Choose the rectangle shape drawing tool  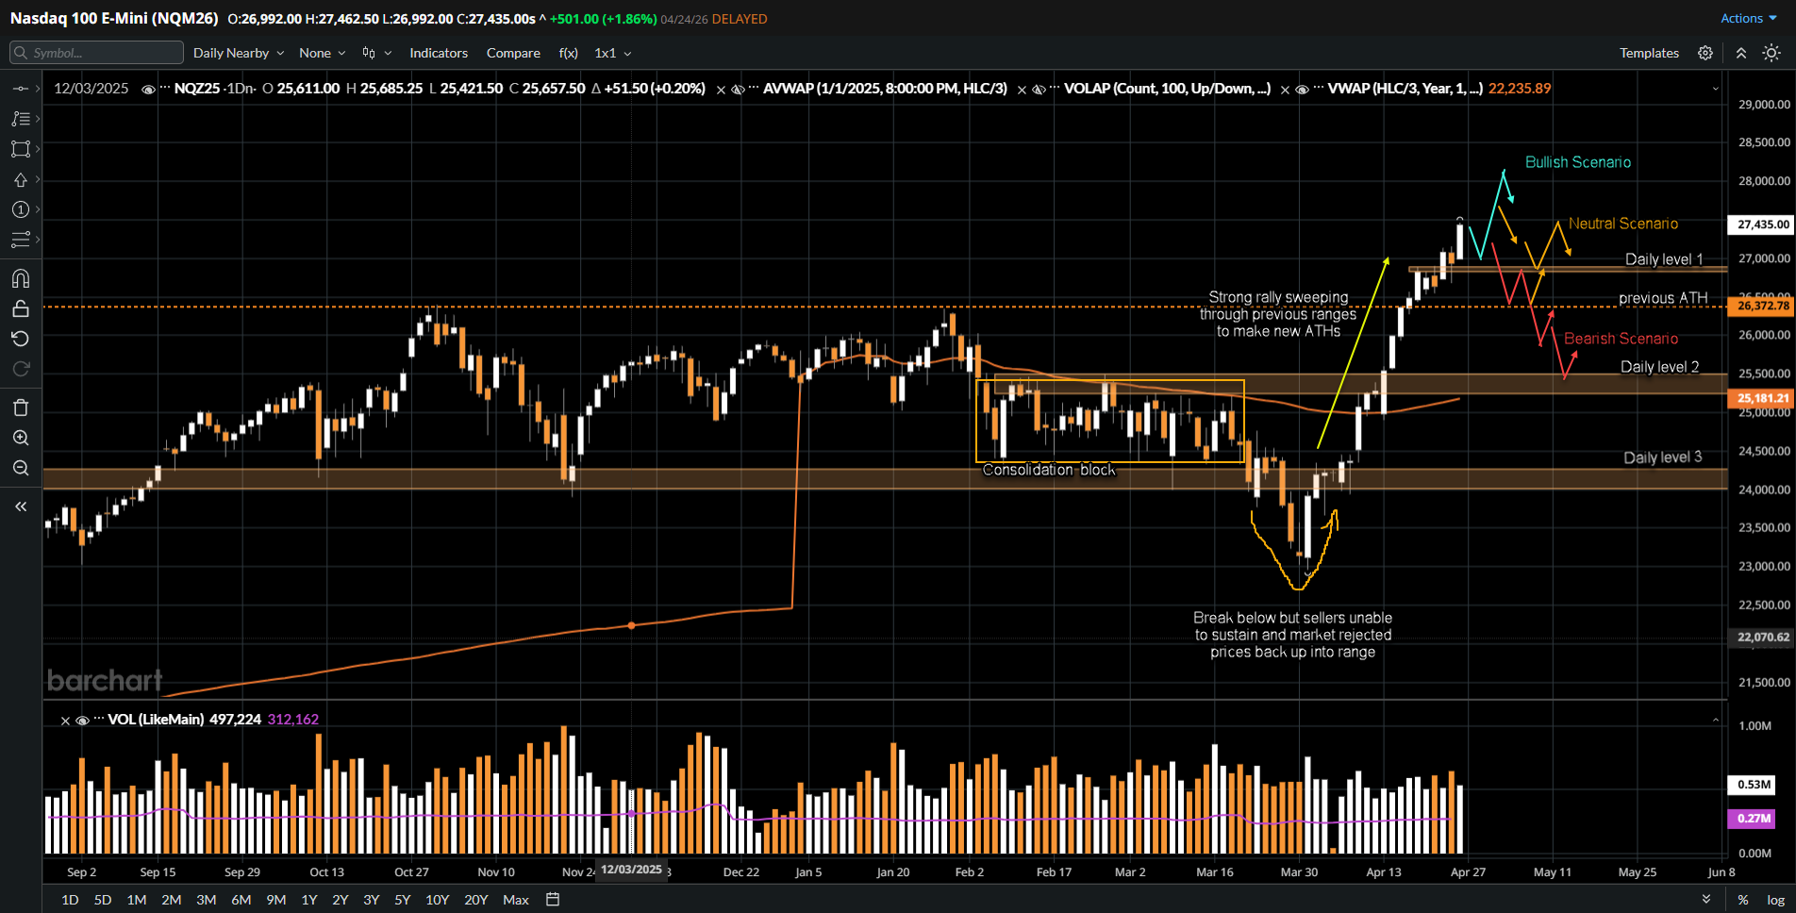pyautogui.click(x=20, y=149)
